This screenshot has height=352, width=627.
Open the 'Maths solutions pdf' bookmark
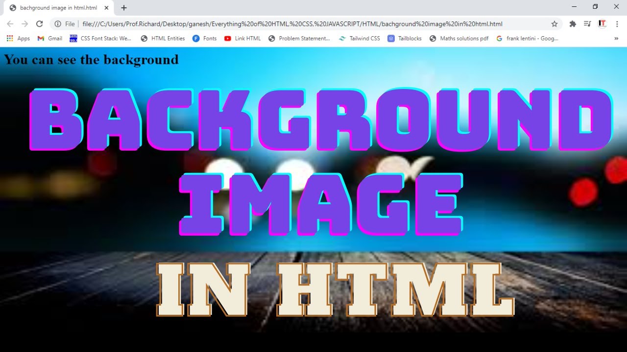click(459, 38)
